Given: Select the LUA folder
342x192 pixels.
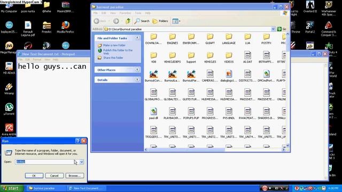Looking at the screenshot, I should click(247, 39).
